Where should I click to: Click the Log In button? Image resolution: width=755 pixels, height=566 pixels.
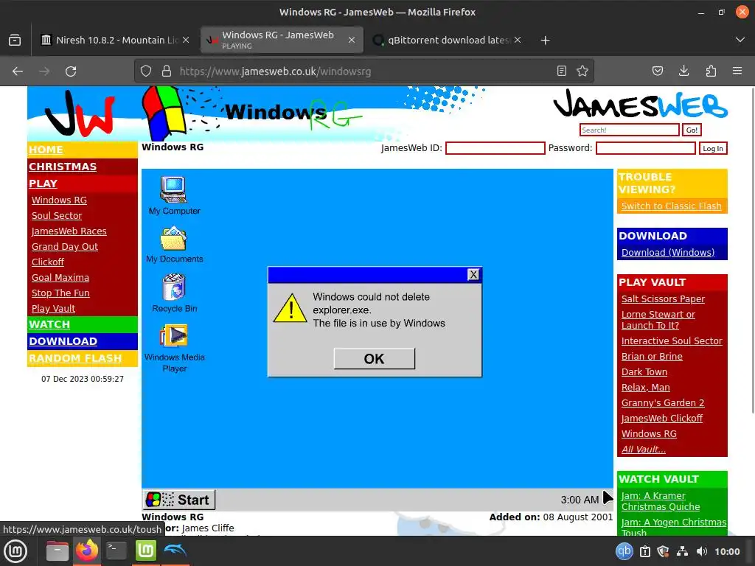(713, 148)
